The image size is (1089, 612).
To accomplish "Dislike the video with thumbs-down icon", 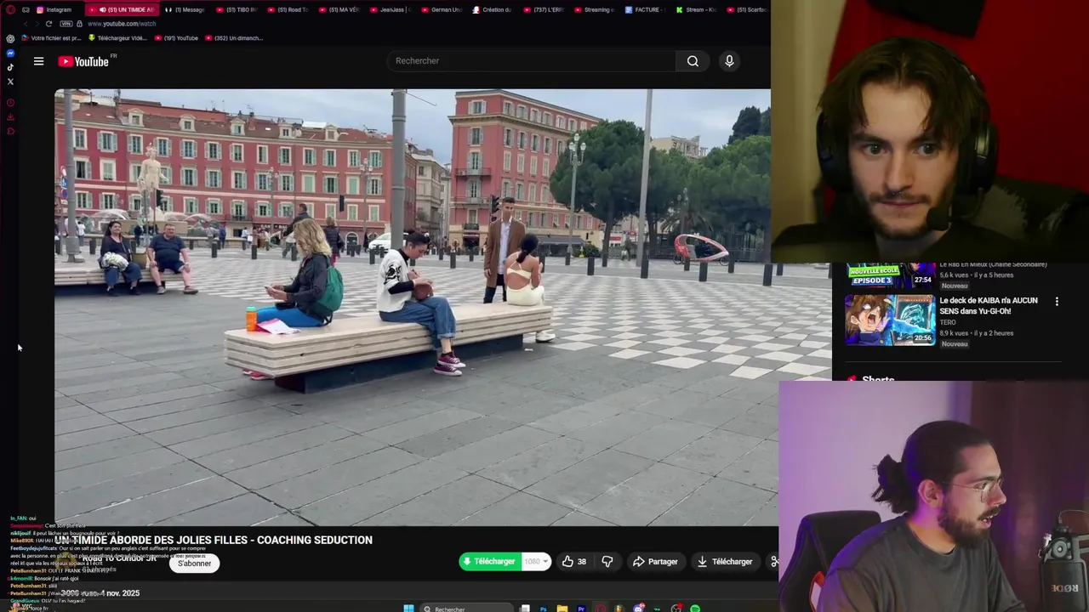I will coord(607,562).
